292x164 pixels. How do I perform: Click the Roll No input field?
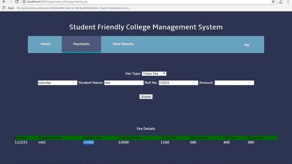point(178,83)
